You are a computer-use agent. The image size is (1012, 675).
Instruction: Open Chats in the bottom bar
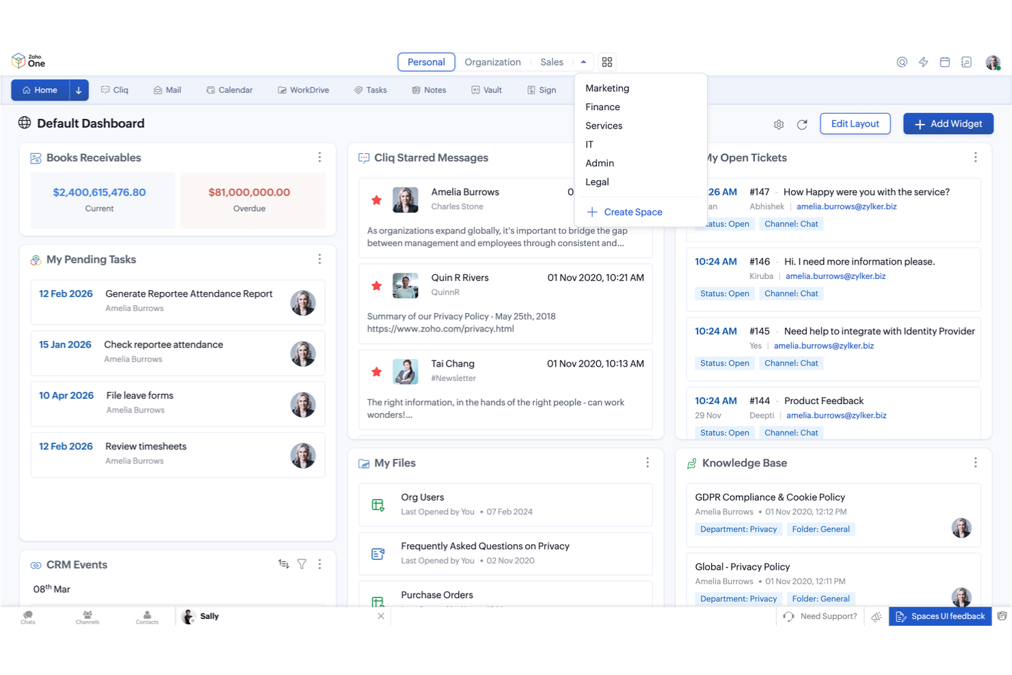click(x=28, y=617)
